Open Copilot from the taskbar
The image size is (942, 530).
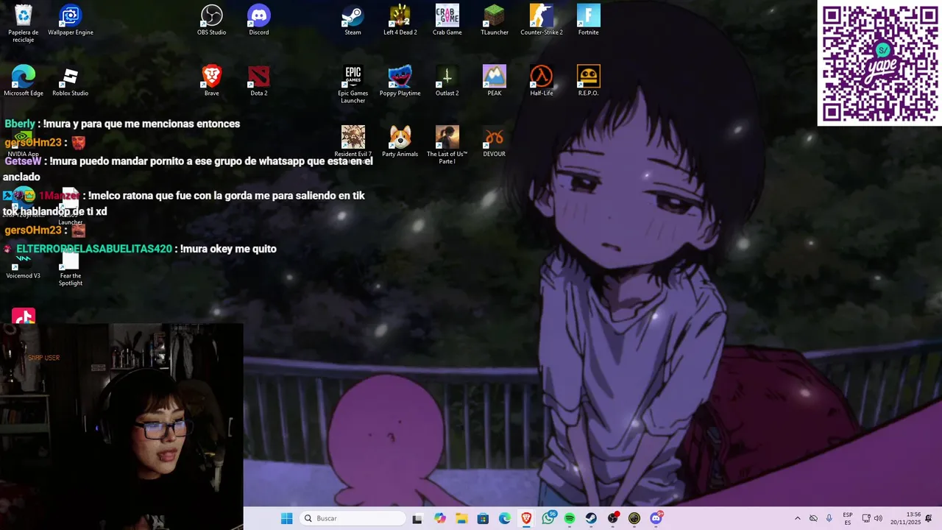[x=440, y=518]
